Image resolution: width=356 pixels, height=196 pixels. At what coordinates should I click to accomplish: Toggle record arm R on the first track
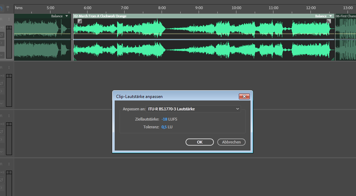[x=1, y=19]
